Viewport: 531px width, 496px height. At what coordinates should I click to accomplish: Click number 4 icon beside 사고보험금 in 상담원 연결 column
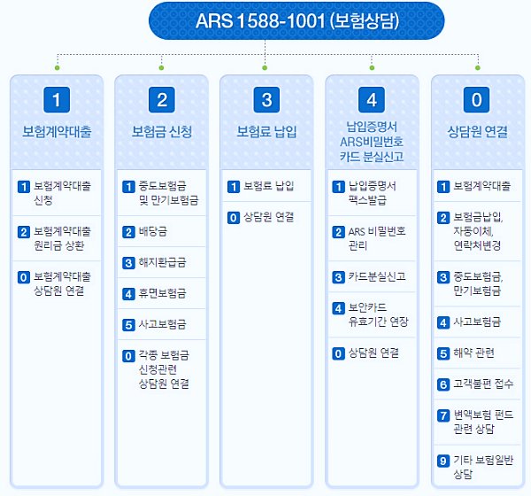pos(443,322)
